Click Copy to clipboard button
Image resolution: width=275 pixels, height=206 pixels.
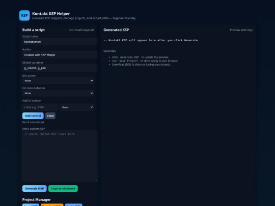(x=63, y=189)
